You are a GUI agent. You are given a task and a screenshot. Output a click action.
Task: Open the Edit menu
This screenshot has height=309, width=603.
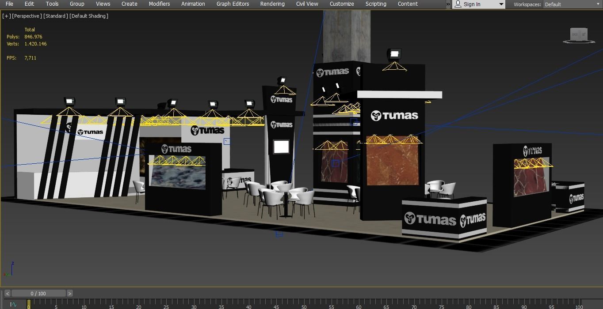click(29, 4)
